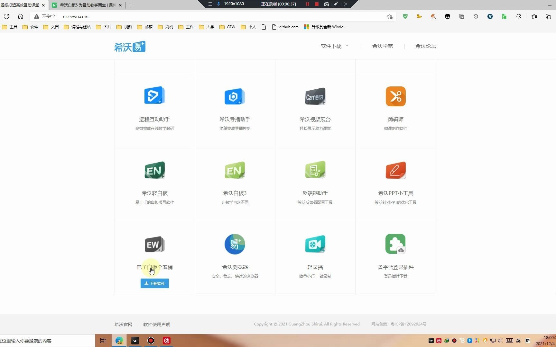556x347 pixels.
Task: Open the 希沃浏览器 round icon
Action: pyautogui.click(x=235, y=244)
